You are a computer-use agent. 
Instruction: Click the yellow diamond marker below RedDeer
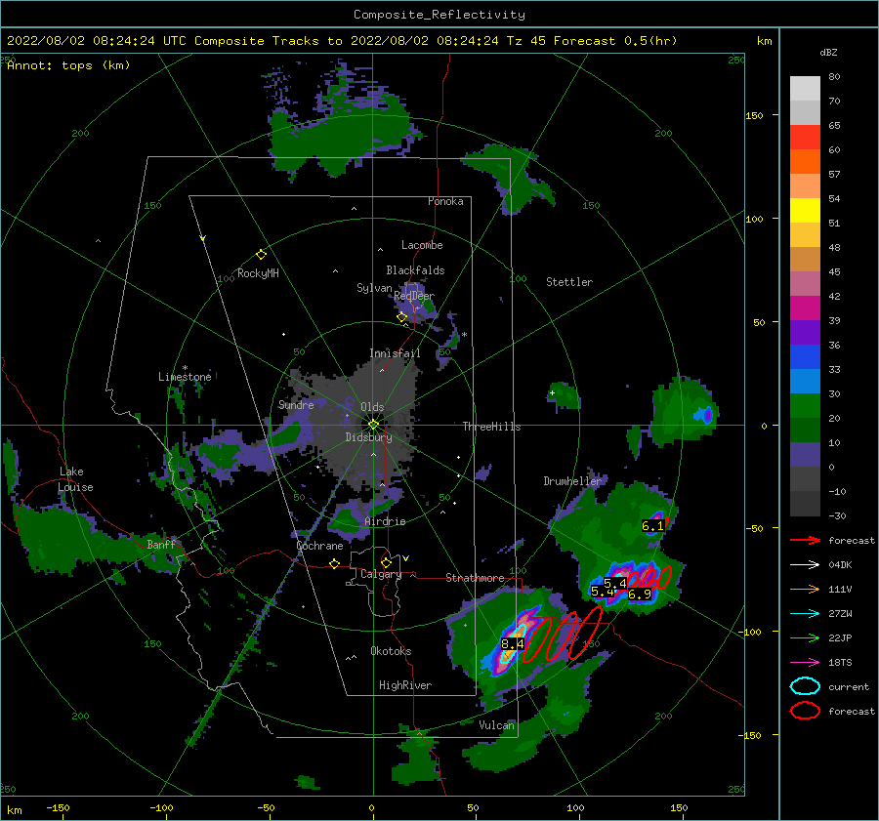pos(401,317)
